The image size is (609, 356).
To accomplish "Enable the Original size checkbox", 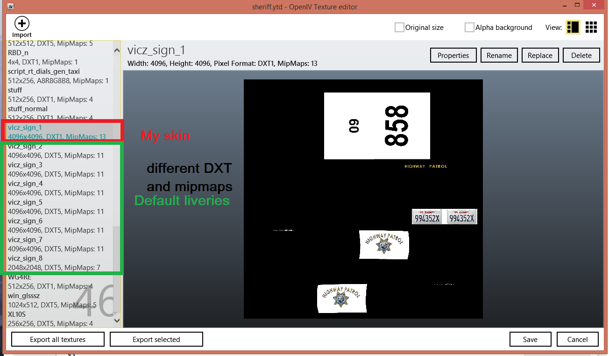I will [x=399, y=28].
